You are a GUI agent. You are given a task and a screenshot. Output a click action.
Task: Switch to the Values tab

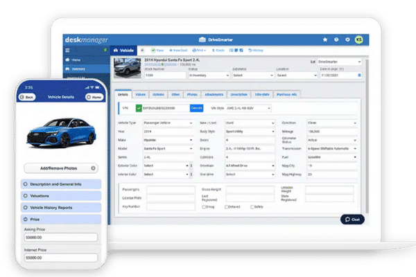point(140,94)
